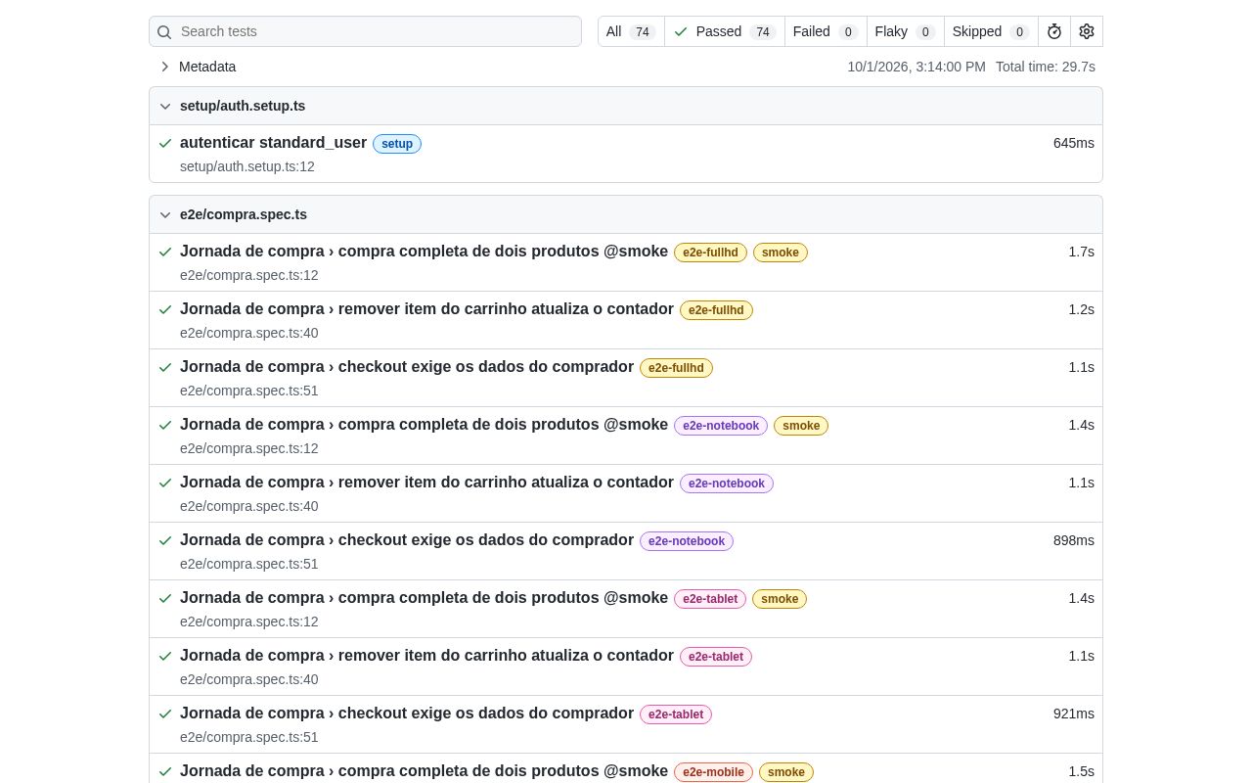Expand the Metadata section
The height and width of the screenshot is (783, 1252).
[x=198, y=67]
